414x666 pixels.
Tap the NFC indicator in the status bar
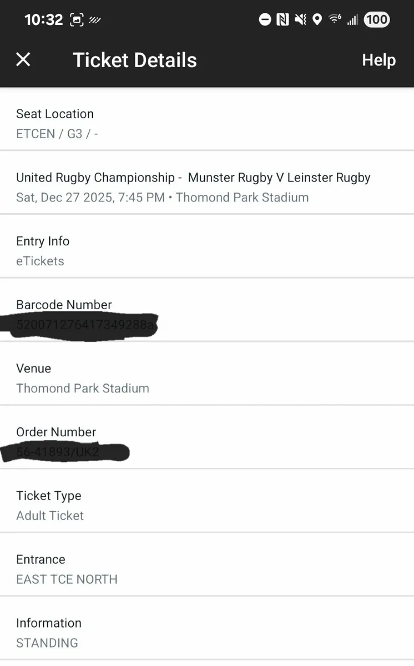pyautogui.click(x=283, y=19)
